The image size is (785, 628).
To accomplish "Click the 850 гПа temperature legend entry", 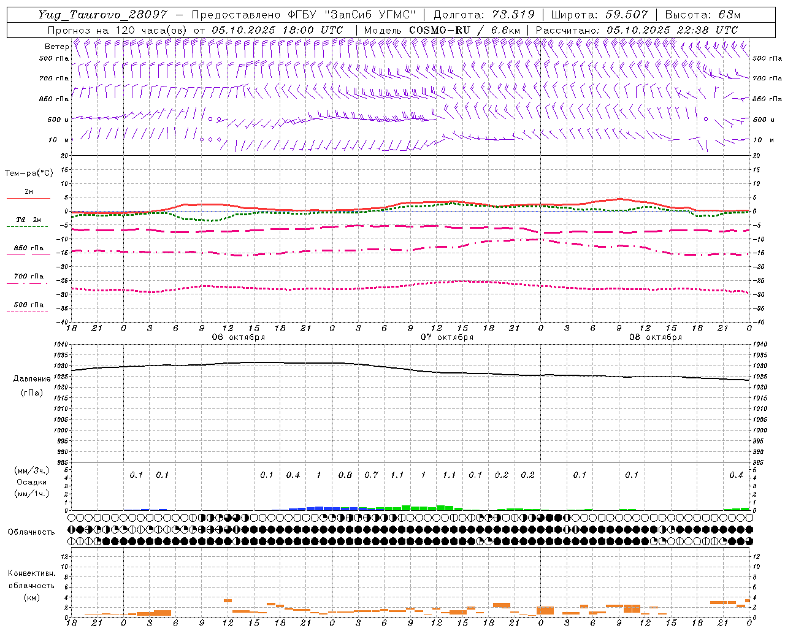I will 29,248.
